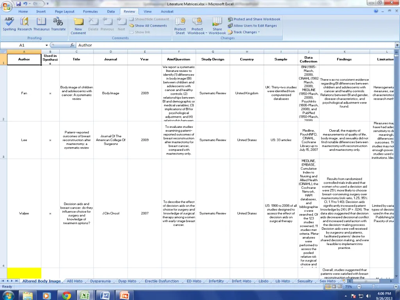Open the Translate tool
Image resolution: width=400 pixels, height=300 pixels.
(58, 24)
